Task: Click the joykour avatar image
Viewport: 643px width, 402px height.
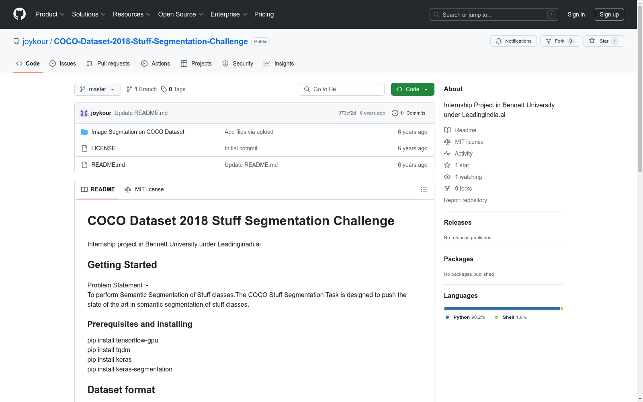Action: pyautogui.click(x=84, y=113)
